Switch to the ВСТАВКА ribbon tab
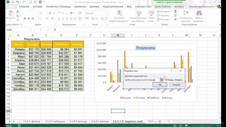The width and height of the screenshot is (226, 127). 38,7
